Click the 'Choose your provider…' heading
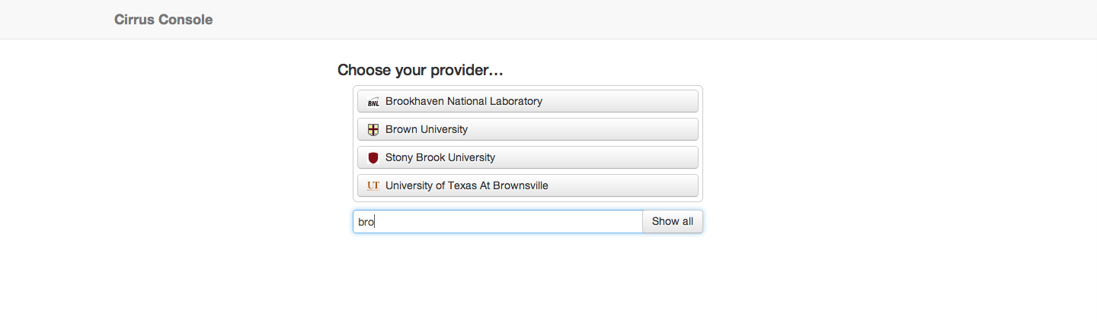Viewport: 1097px width, 323px height. (421, 71)
